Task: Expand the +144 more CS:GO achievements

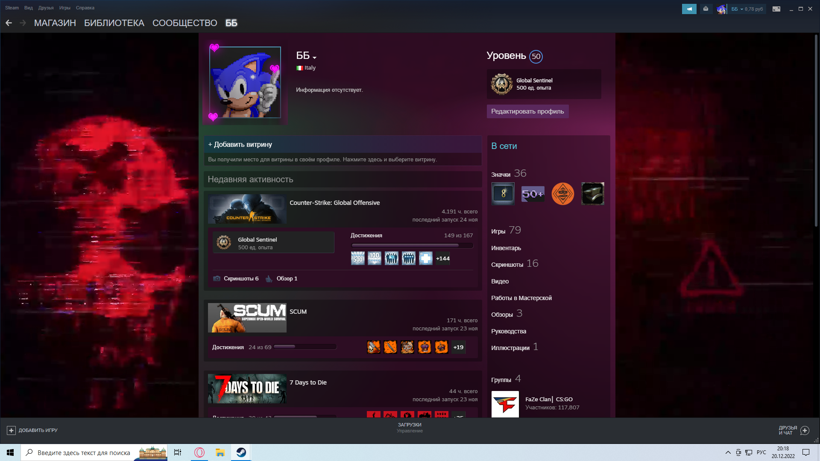Action: 443,258
